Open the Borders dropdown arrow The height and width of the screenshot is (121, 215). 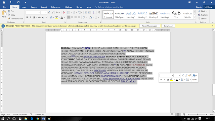coord(98,17)
